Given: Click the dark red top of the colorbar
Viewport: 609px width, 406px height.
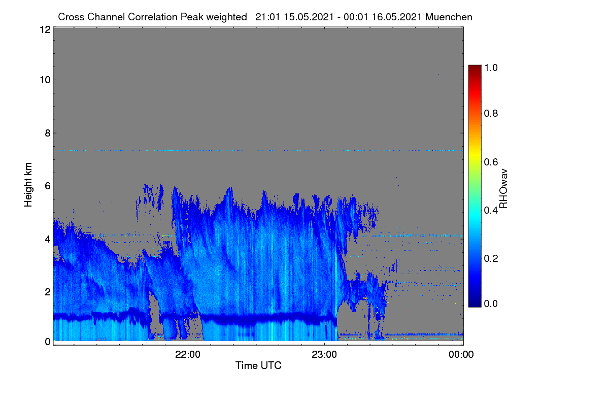Looking at the screenshot, I should click(475, 69).
